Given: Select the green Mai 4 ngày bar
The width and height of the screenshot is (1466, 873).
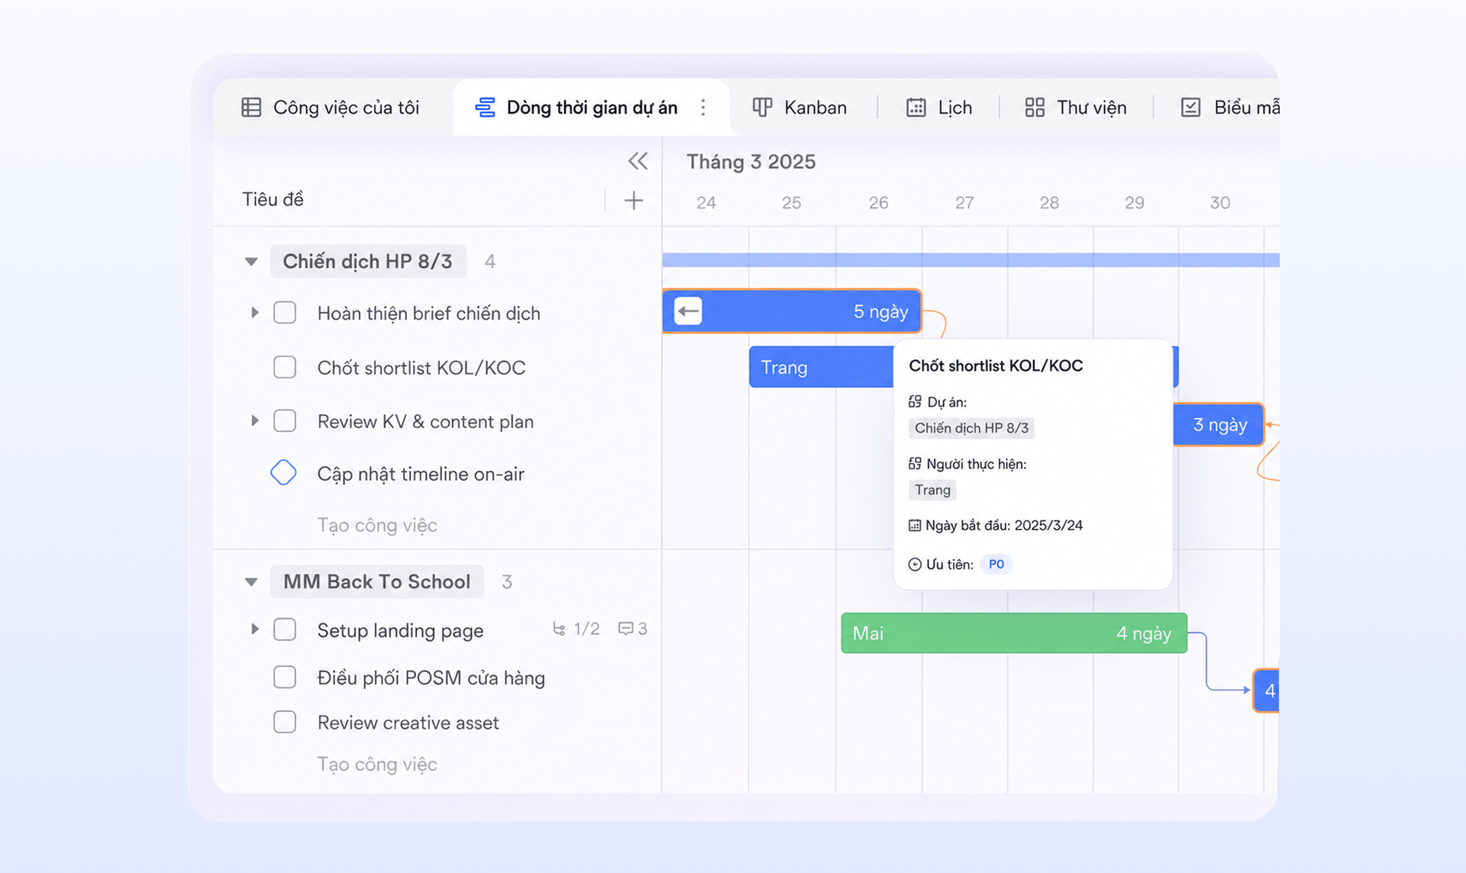Looking at the screenshot, I should 1014,633.
